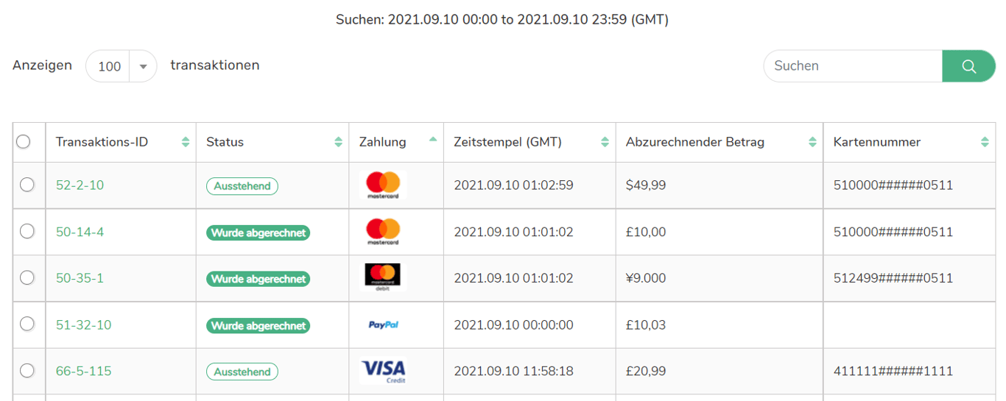The image size is (1006, 401).
Task: Select radio button for transaction 51-32-10
Action: pyautogui.click(x=27, y=324)
